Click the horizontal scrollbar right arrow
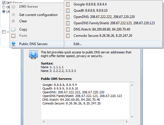The width and height of the screenshot is (164, 125). (127, 122)
